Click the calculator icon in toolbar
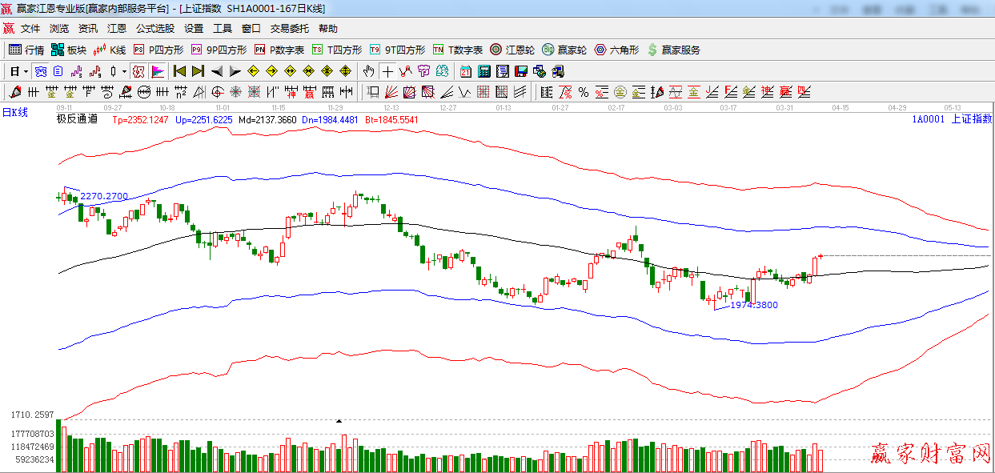The width and height of the screenshot is (995, 473). pyautogui.click(x=483, y=71)
